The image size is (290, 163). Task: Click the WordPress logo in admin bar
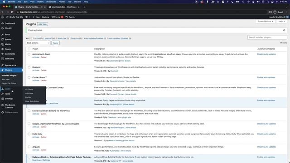coord(2,17)
